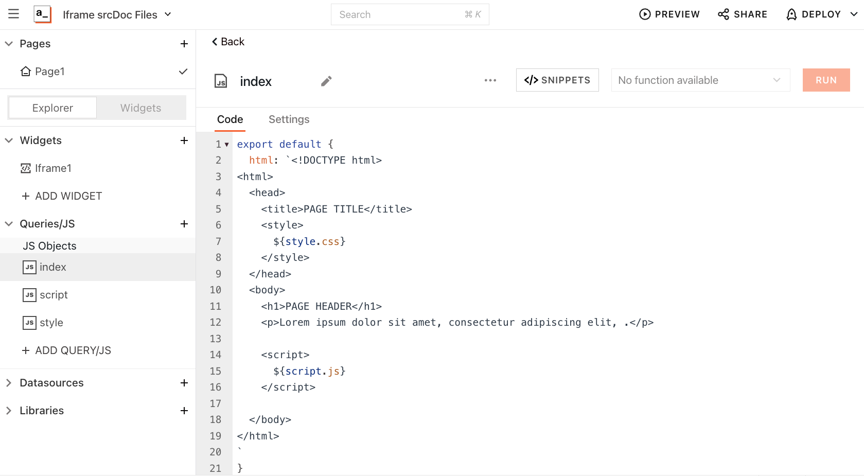Open the Settings tab

(289, 119)
